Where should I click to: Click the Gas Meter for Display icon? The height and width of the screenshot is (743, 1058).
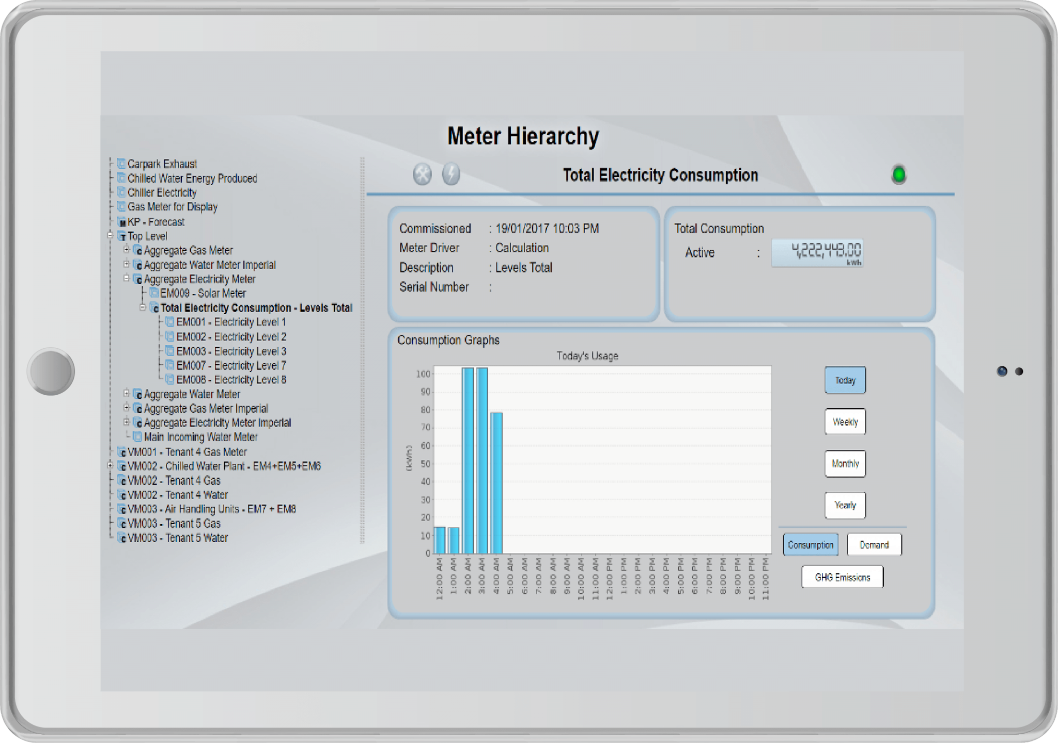click(x=121, y=207)
